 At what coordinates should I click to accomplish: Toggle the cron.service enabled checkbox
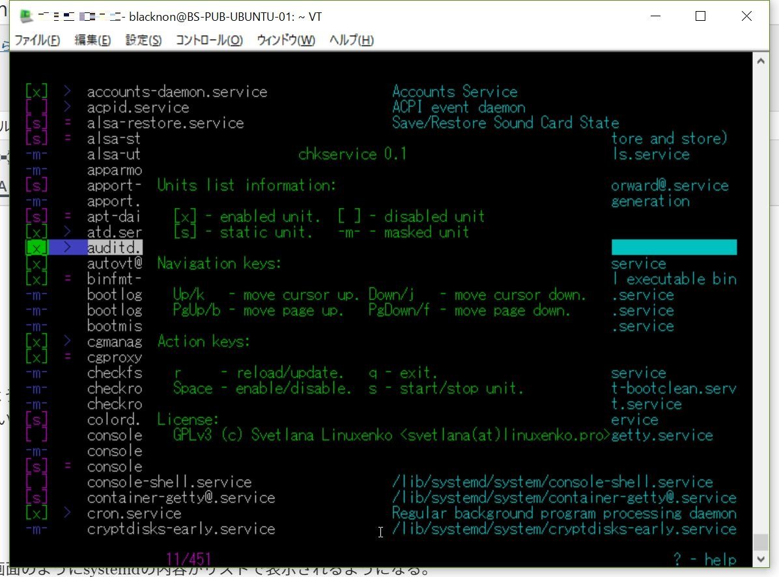click(x=36, y=513)
